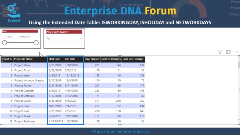This screenshot has width=240, height=135.
Task: Click Days Elapsed value 377 for Project Cattle
Action: point(97,101)
